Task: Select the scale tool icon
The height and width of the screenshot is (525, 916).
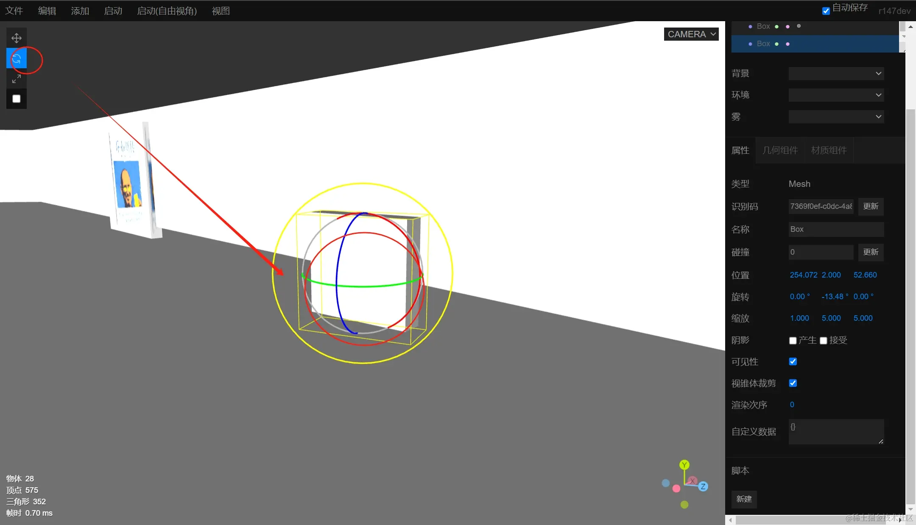Action: (17, 78)
